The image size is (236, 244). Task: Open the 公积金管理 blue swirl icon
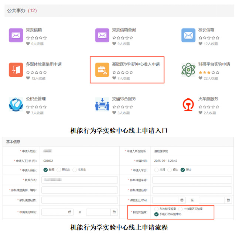16,104
